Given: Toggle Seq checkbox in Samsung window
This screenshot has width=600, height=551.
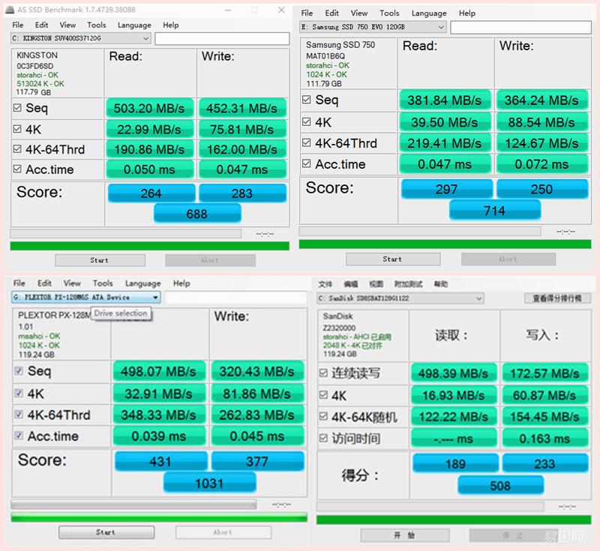Looking at the screenshot, I should [x=306, y=100].
